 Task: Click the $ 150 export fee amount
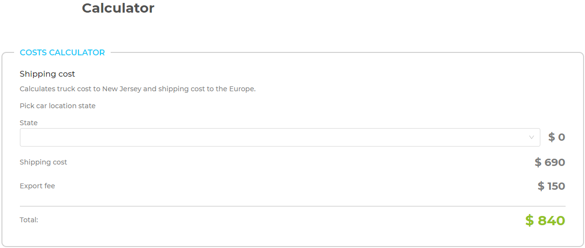[551, 186]
